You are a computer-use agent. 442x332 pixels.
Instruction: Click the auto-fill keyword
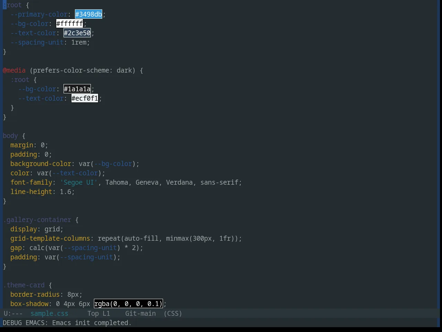point(141,238)
